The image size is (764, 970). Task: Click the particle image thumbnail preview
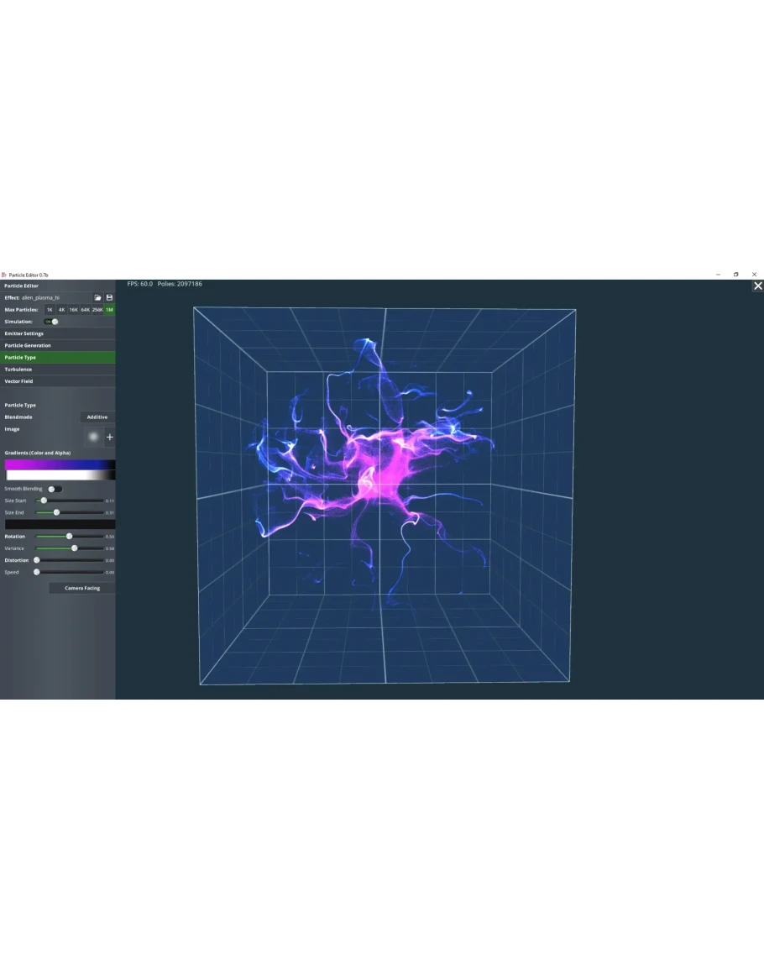93,437
